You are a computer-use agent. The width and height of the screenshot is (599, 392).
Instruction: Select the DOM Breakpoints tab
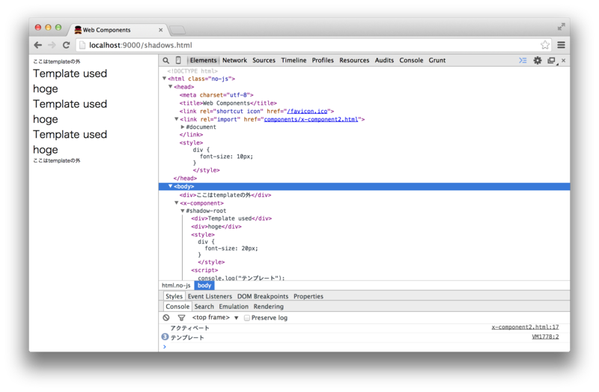tap(263, 296)
